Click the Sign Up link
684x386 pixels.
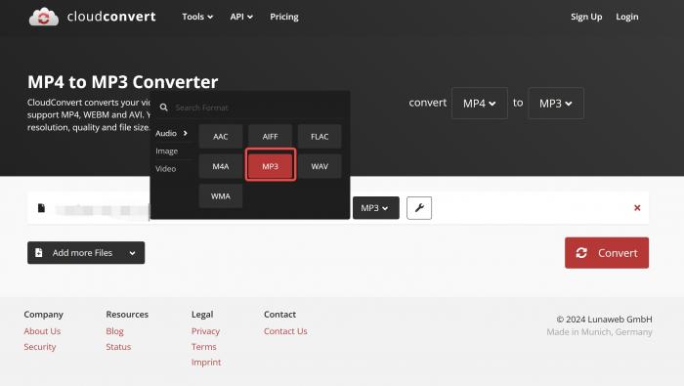[586, 17]
